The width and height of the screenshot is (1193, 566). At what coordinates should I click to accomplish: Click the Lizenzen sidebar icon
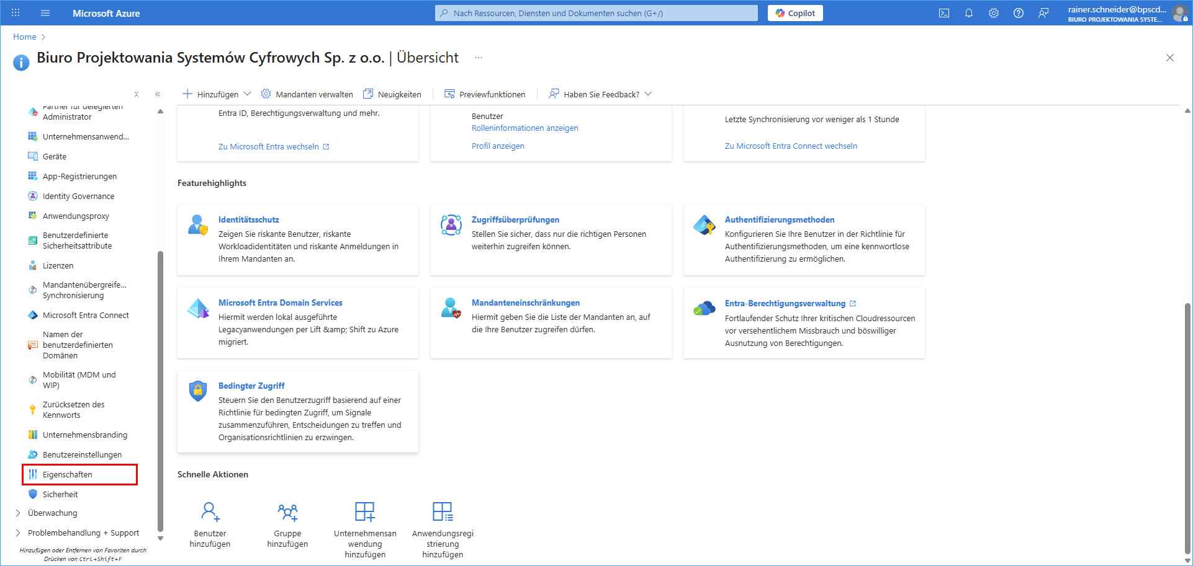pos(33,265)
